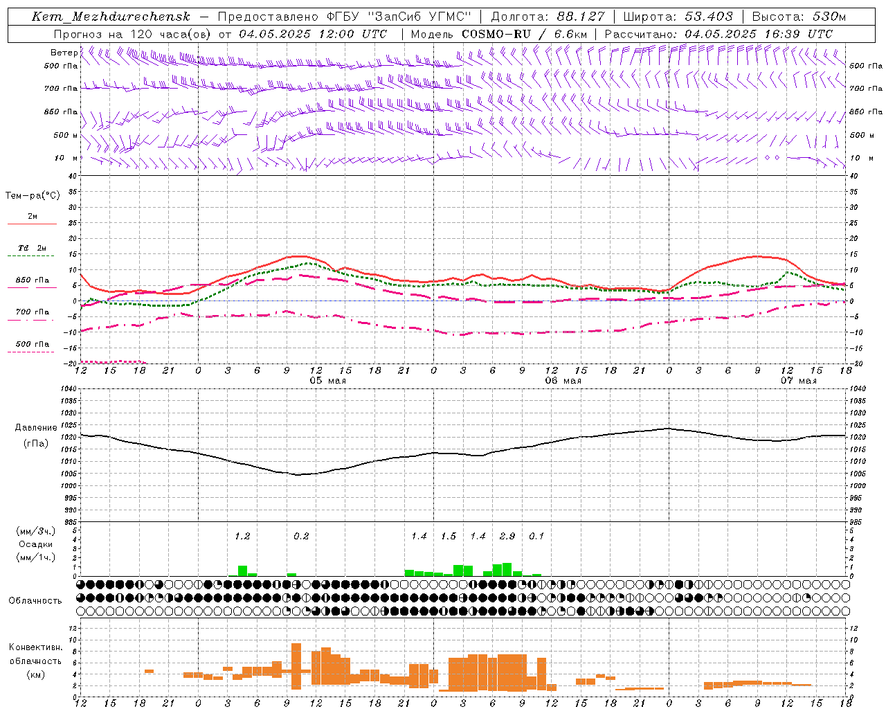Select the 2.9 precipitation amount value
This screenshot has width=886, height=709.
point(507,536)
